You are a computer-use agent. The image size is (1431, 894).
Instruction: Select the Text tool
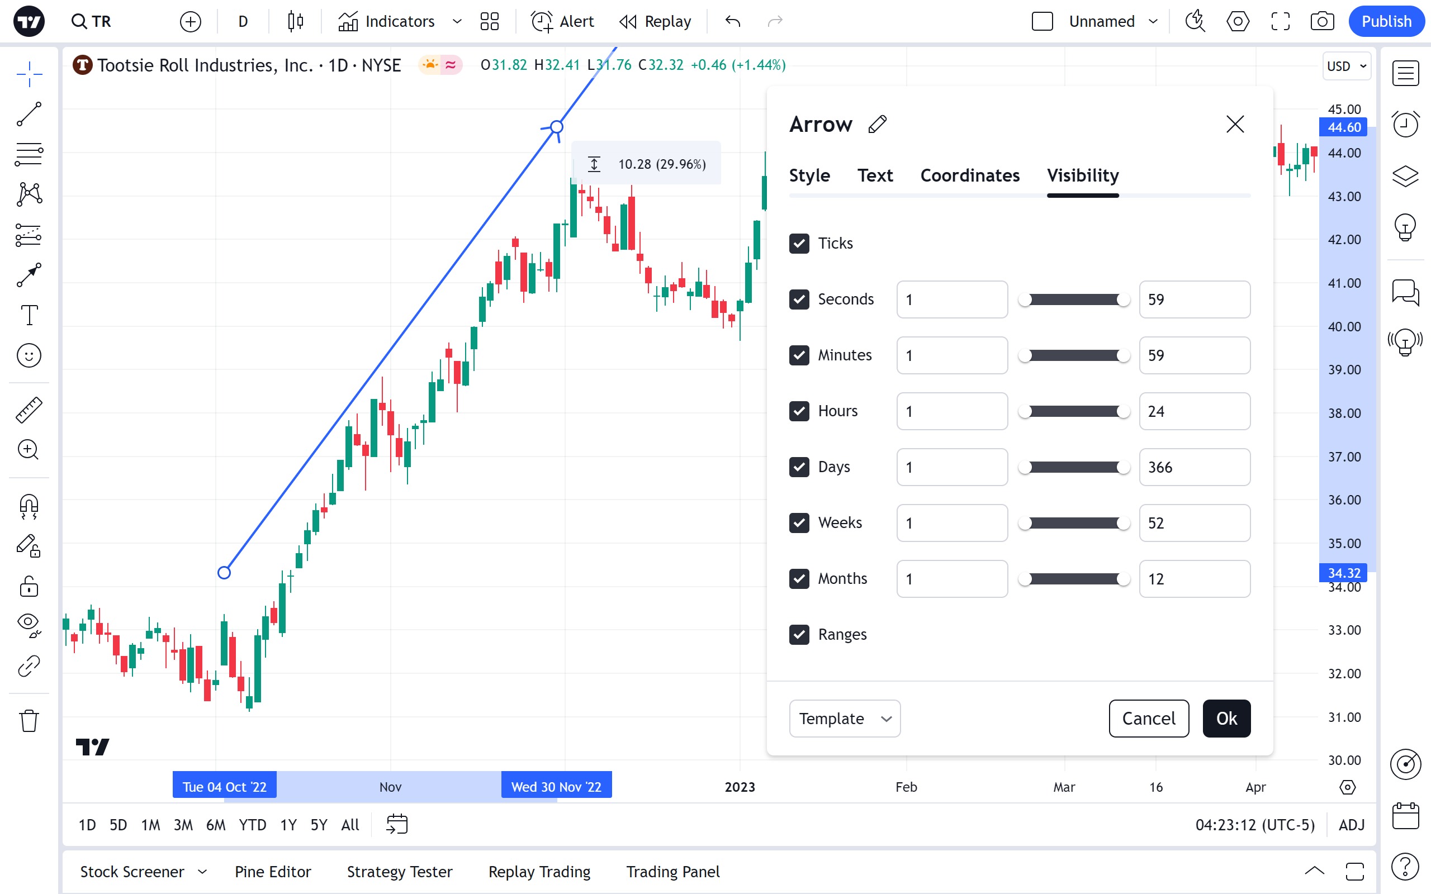pyautogui.click(x=29, y=315)
